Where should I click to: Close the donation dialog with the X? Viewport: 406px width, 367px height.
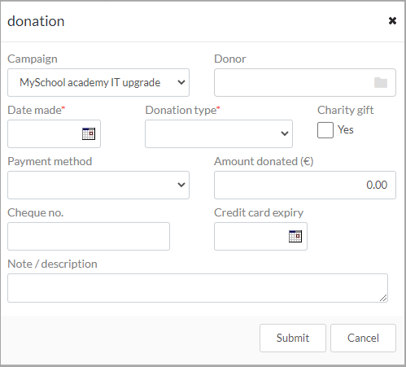(x=392, y=21)
